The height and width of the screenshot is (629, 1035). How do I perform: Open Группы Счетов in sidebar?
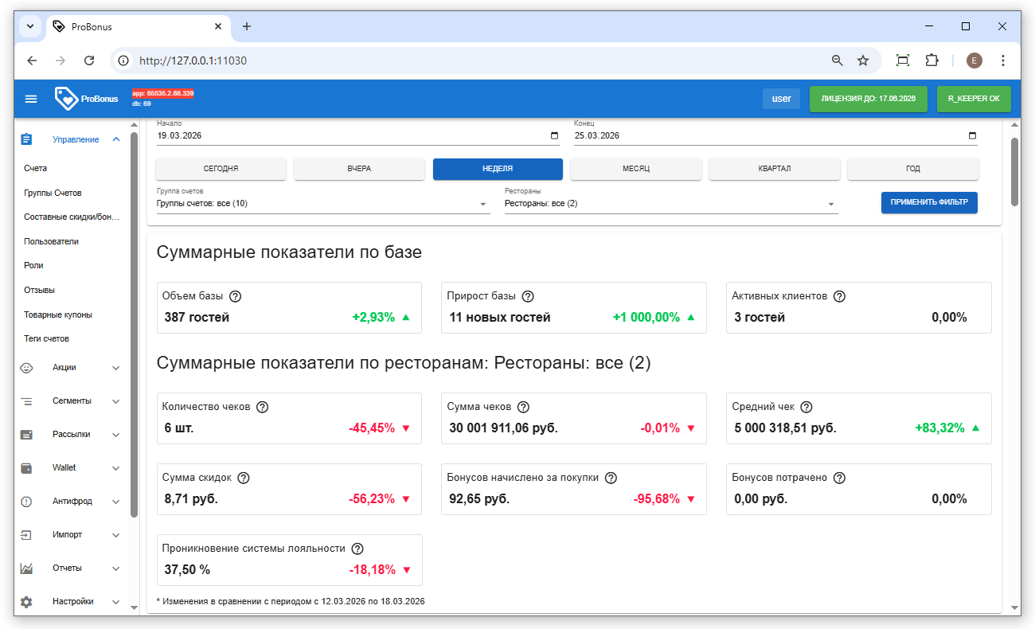[x=53, y=193]
